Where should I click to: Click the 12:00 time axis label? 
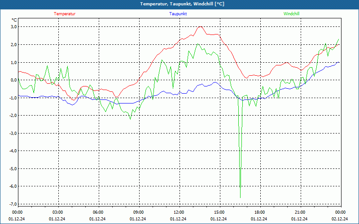[178, 212]
